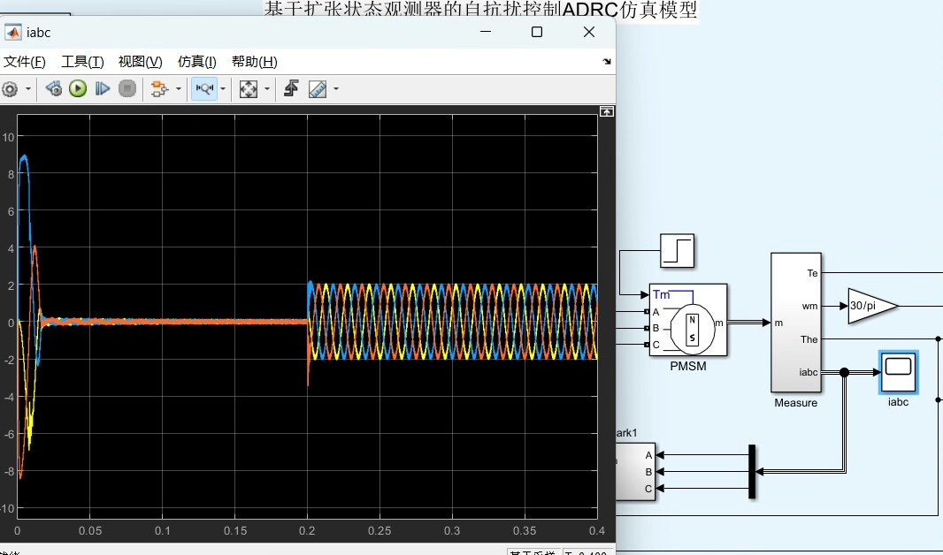943x555 pixels.
Task: Open the 仿真(I) menu
Action: click(196, 62)
